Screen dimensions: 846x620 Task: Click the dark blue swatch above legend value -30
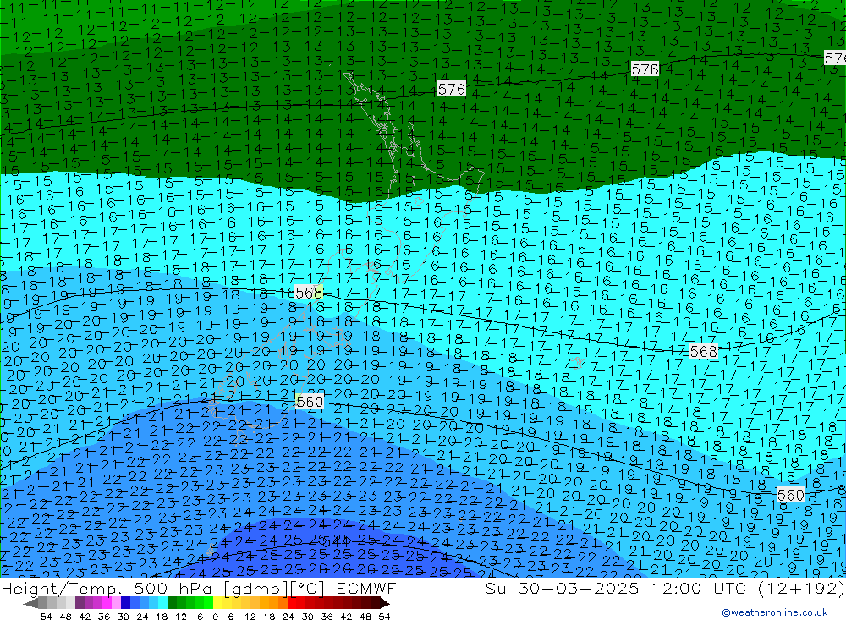(126, 603)
